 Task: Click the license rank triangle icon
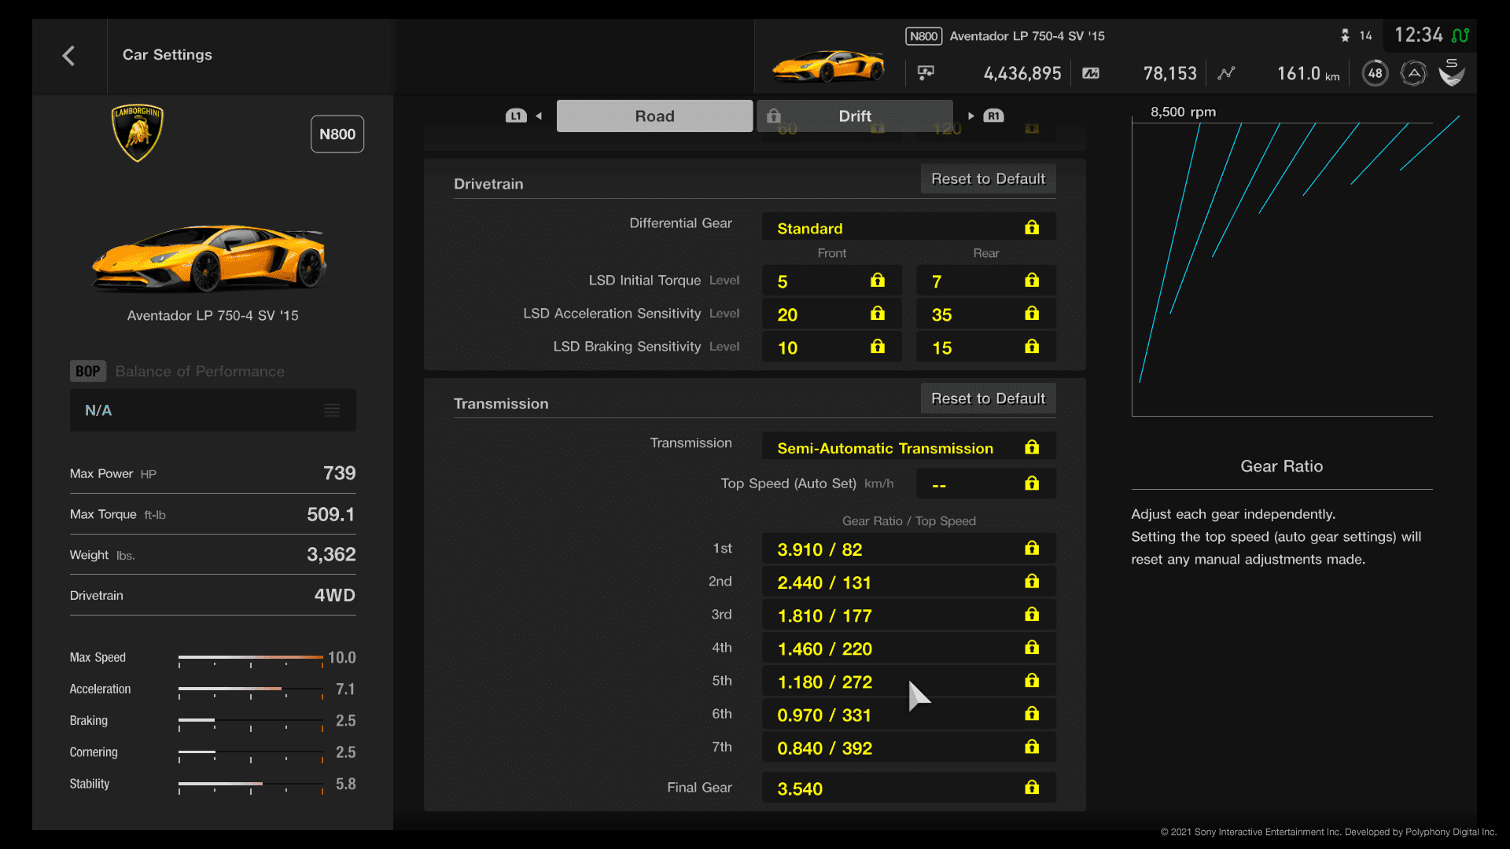tap(1413, 73)
